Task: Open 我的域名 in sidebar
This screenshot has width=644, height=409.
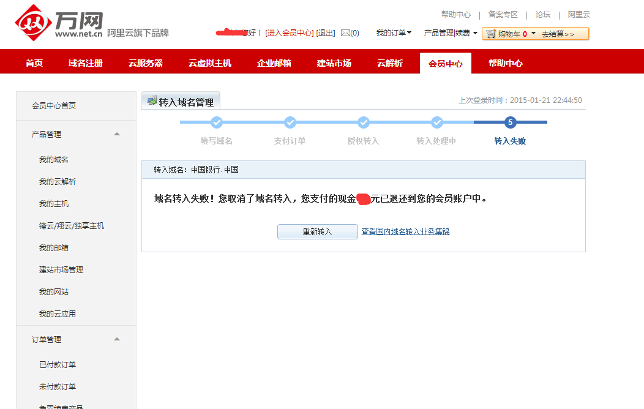Action: [54, 159]
